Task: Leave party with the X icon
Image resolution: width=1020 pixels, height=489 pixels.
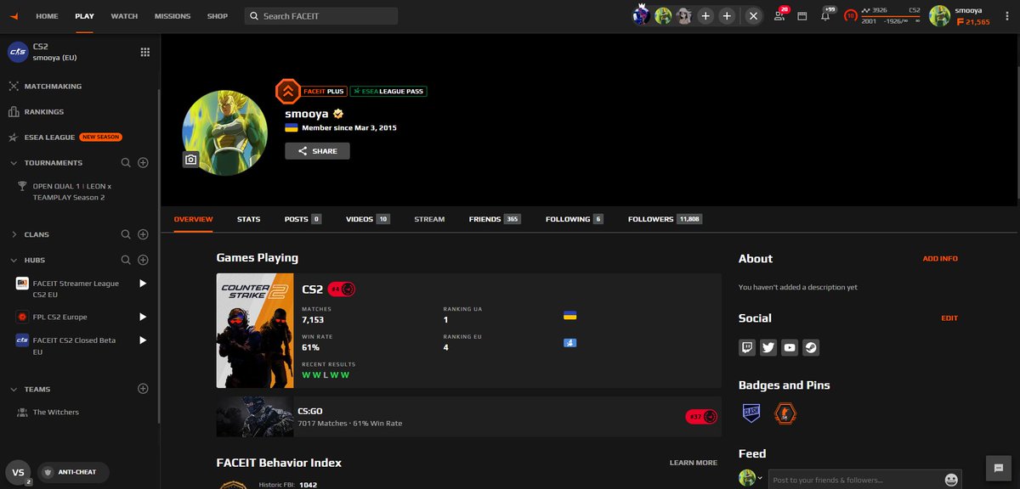Action: click(754, 15)
